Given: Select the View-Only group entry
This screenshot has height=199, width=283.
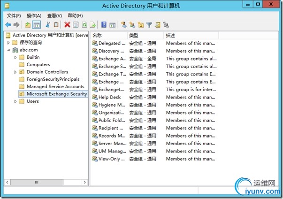Looking at the screenshot, I should point(108,159).
